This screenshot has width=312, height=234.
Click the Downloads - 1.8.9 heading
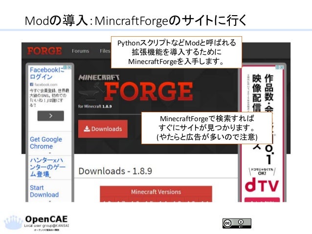115,171
